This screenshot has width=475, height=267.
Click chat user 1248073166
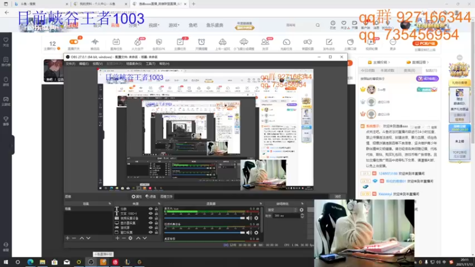click(x=388, y=173)
